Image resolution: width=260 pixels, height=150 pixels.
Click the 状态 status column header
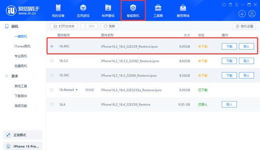(x=201, y=35)
